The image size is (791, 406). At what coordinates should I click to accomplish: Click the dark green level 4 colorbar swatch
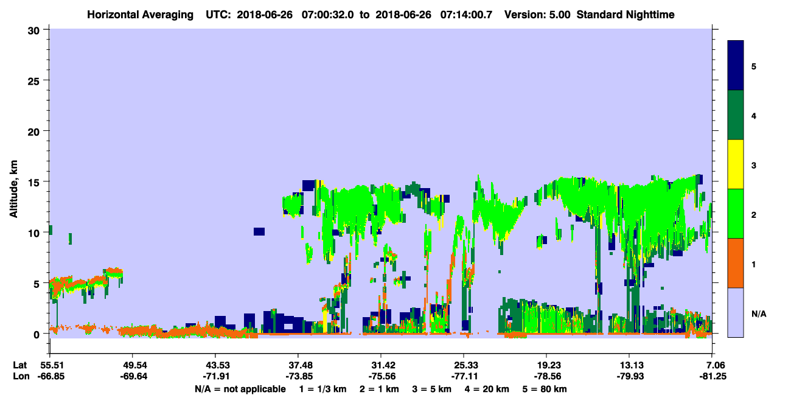click(x=736, y=114)
